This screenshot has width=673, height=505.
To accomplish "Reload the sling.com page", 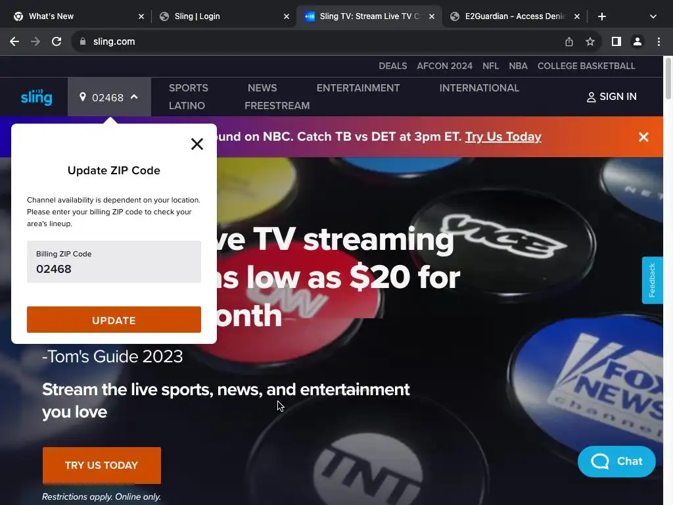I will tap(57, 41).
